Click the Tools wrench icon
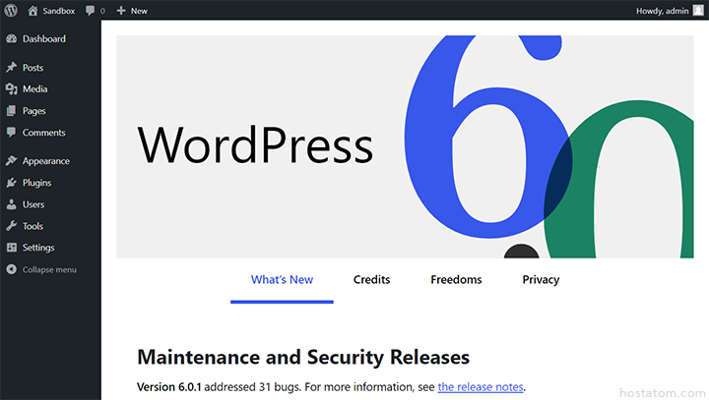709x400 pixels. pyautogui.click(x=11, y=226)
